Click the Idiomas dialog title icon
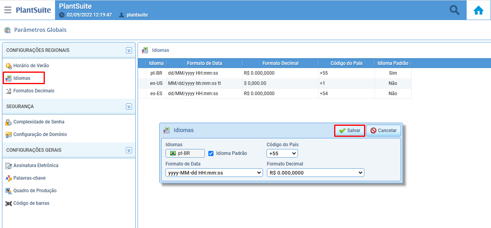491x228 pixels. pyautogui.click(x=167, y=130)
